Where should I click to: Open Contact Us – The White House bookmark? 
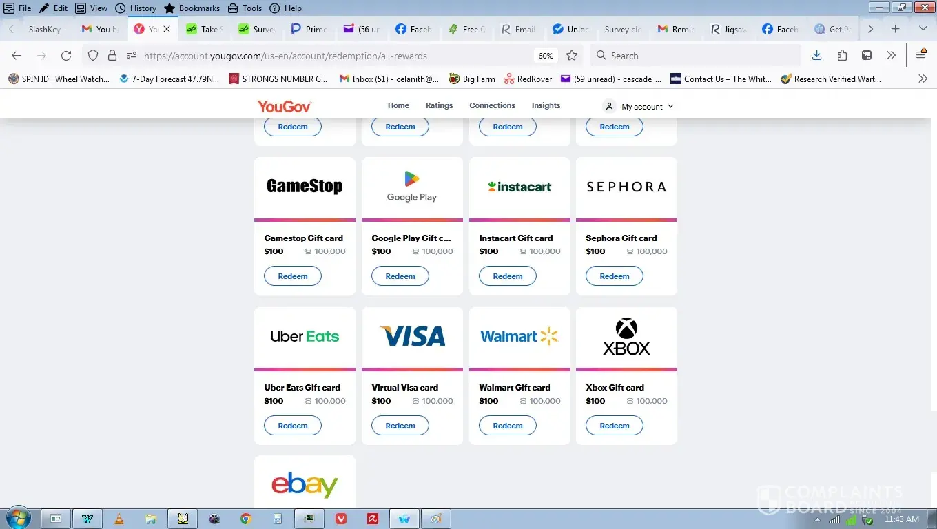pyautogui.click(x=721, y=79)
